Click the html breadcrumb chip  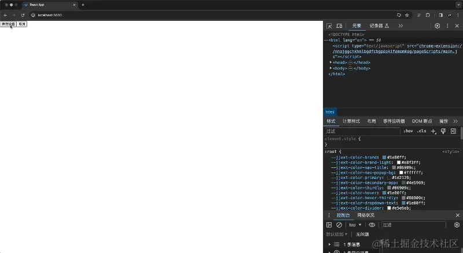tap(330, 112)
